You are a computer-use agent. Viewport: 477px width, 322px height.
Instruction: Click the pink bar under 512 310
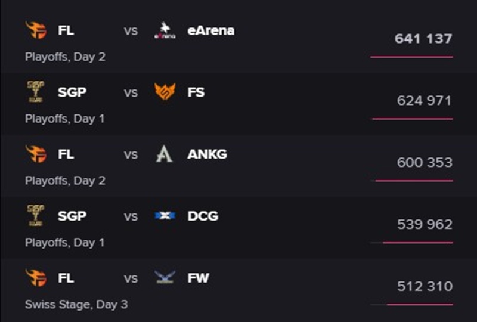pyautogui.click(x=420, y=305)
